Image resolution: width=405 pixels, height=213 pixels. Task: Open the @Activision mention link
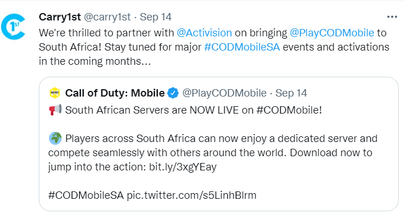click(204, 33)
